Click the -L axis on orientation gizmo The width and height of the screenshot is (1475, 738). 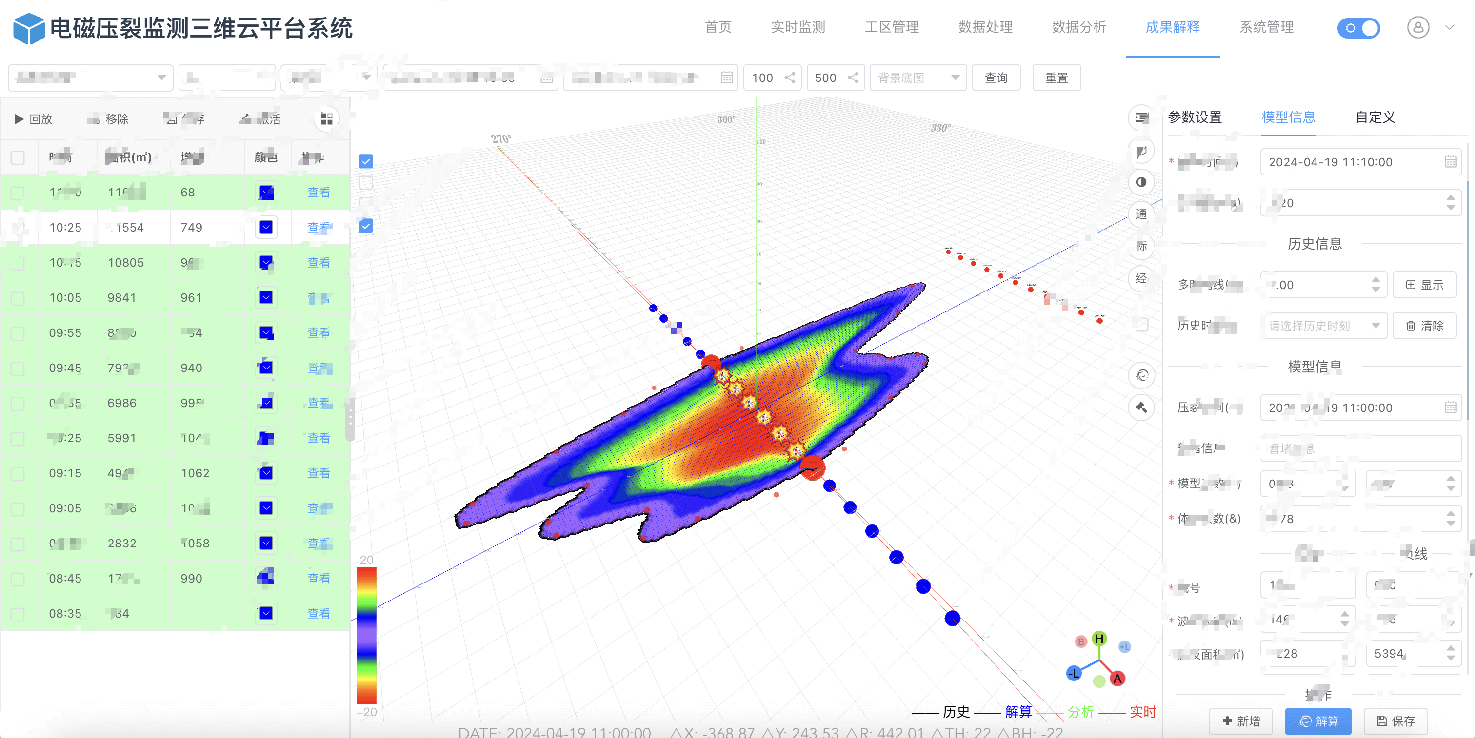1074,673
